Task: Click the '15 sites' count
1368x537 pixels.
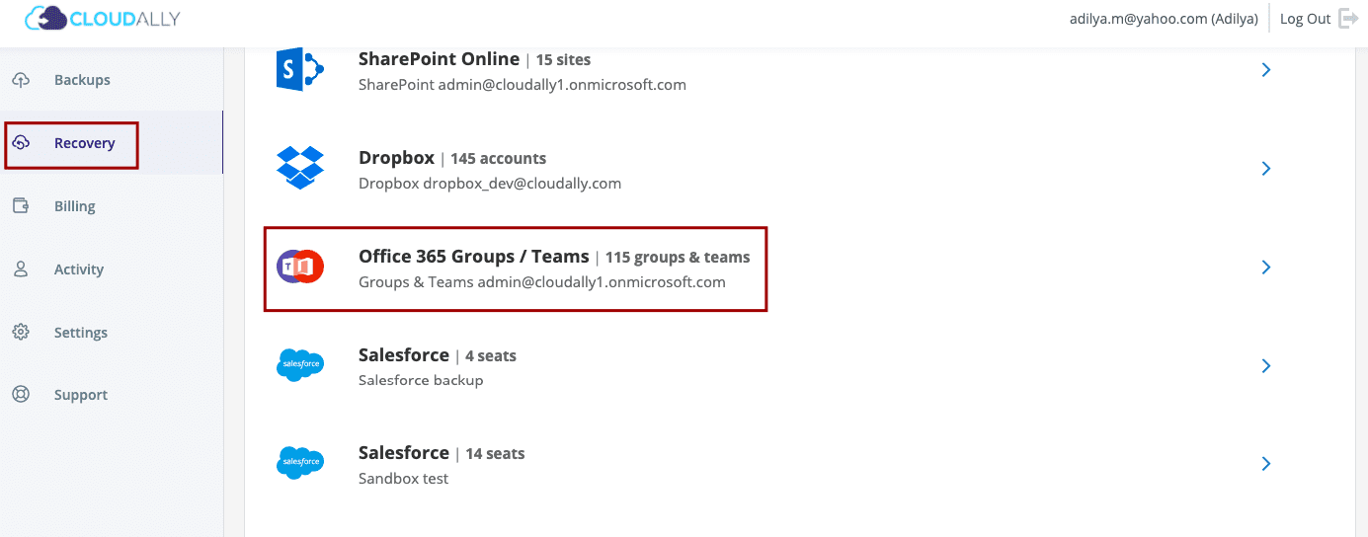Action: coord(563,60)
